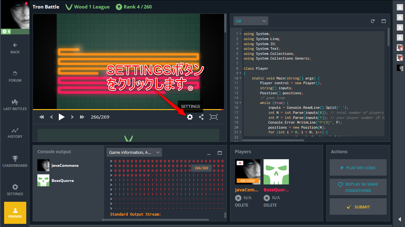The image size is (405, 227).
Task: Open Leaderboard in the left sidebar
Action: (15, 161)
